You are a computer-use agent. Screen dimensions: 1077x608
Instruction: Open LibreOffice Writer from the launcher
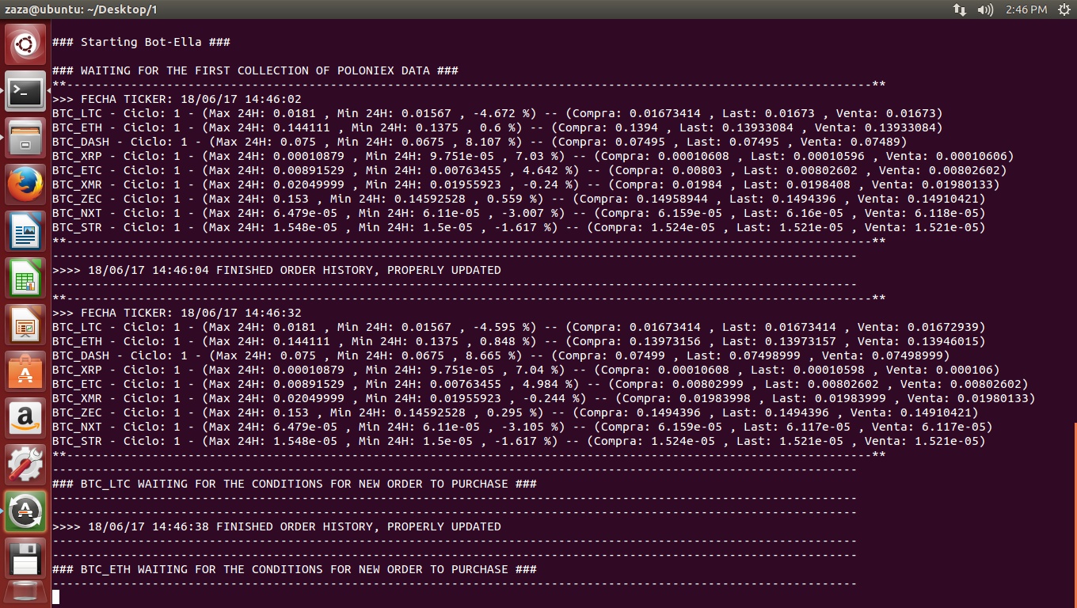pos(26,232)
